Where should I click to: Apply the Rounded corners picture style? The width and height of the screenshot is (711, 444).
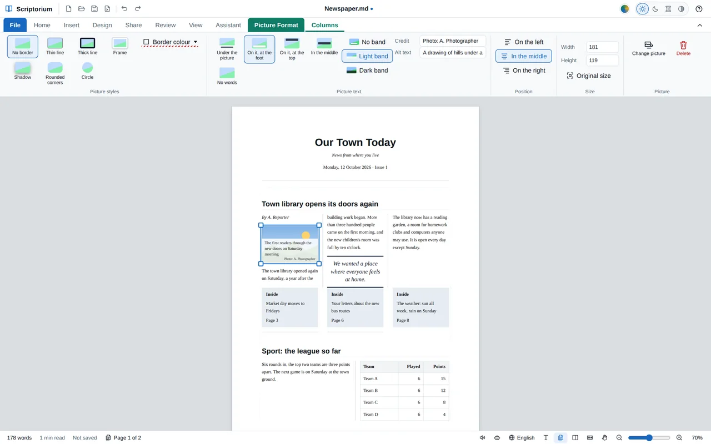tap(55, 73)
